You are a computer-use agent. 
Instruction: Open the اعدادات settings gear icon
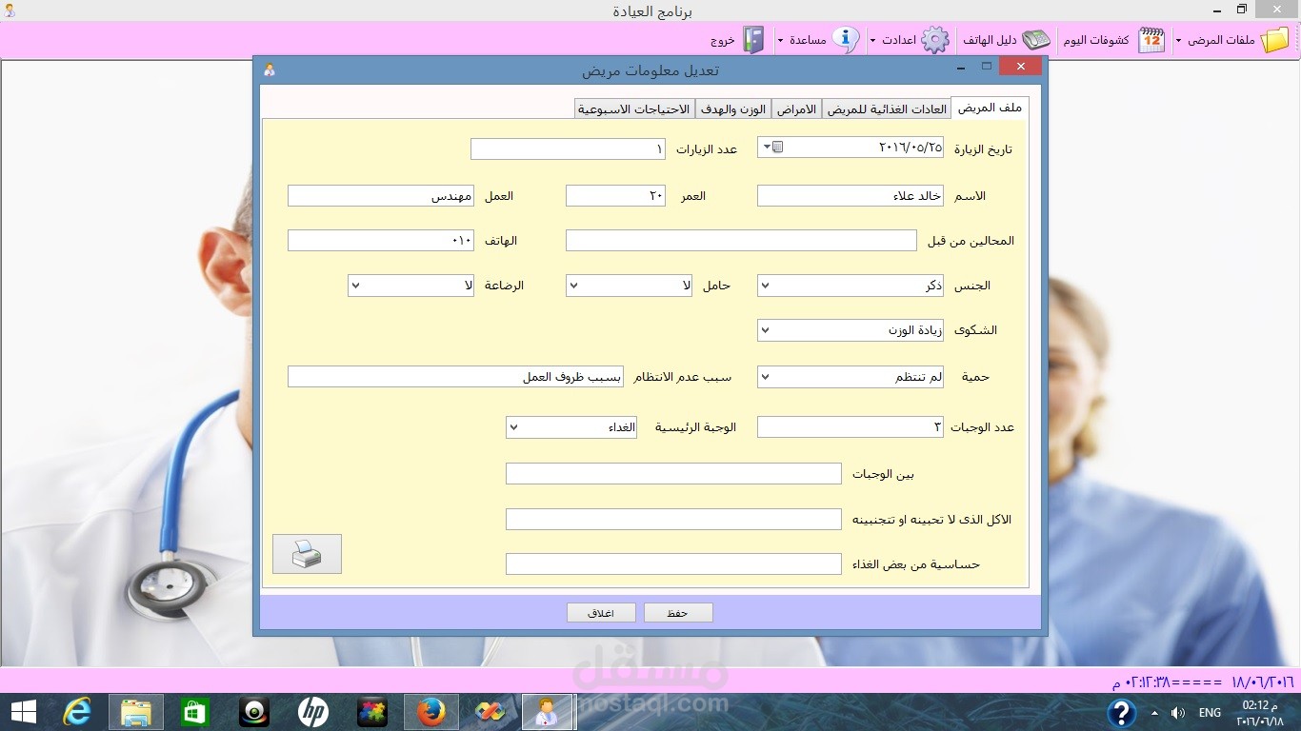pyautogui.click(x=934, y=40)
